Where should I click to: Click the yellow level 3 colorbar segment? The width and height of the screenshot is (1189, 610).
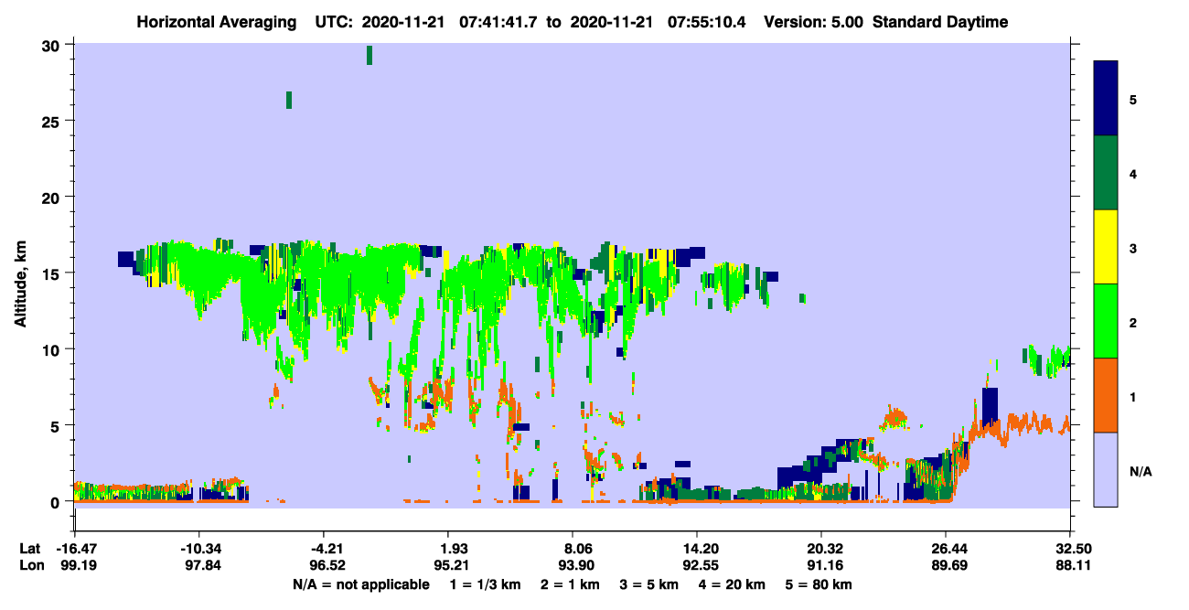tap(1106, 247)
